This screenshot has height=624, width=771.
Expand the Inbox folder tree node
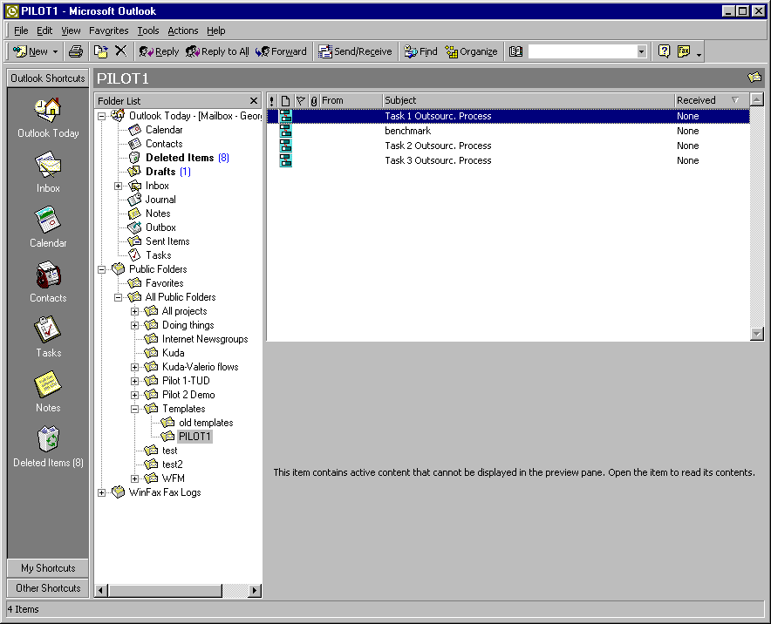(118, 186)
